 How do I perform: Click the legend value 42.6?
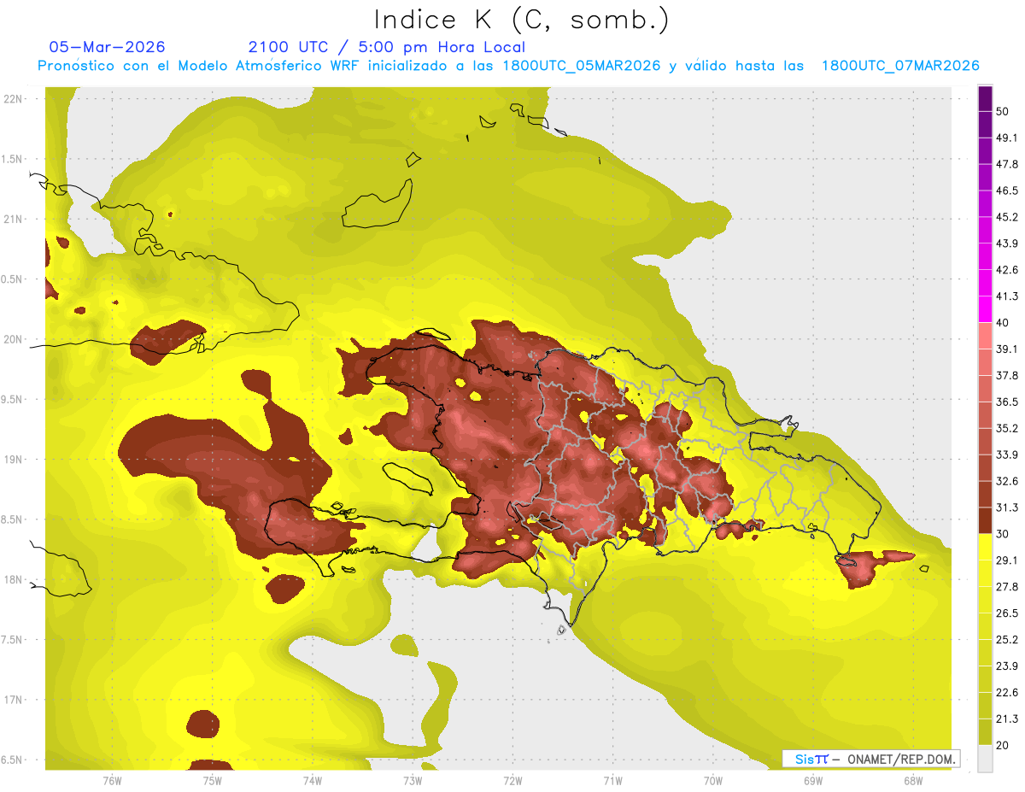(x=1007, y=270)
